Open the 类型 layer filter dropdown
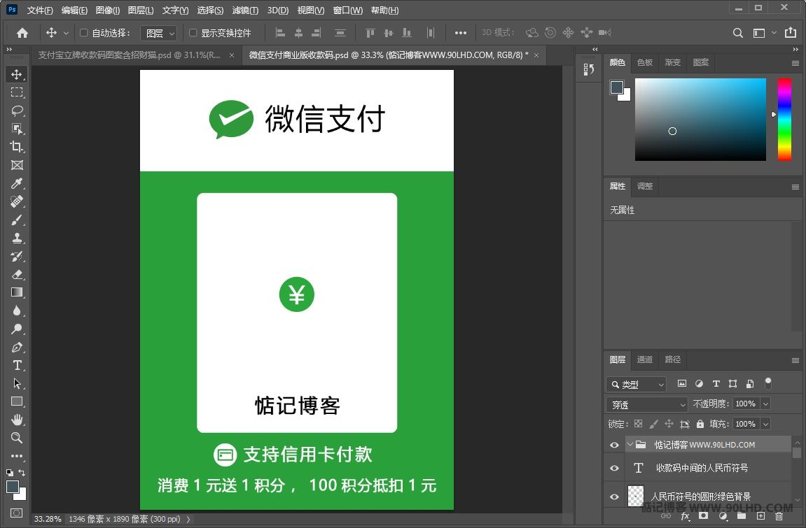 coord(637,385)
